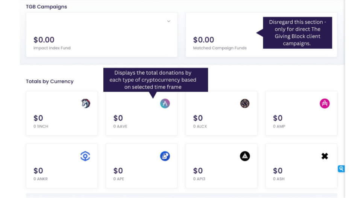
Task: Click the "0 ASH" balance label
Action: point(279,179)
